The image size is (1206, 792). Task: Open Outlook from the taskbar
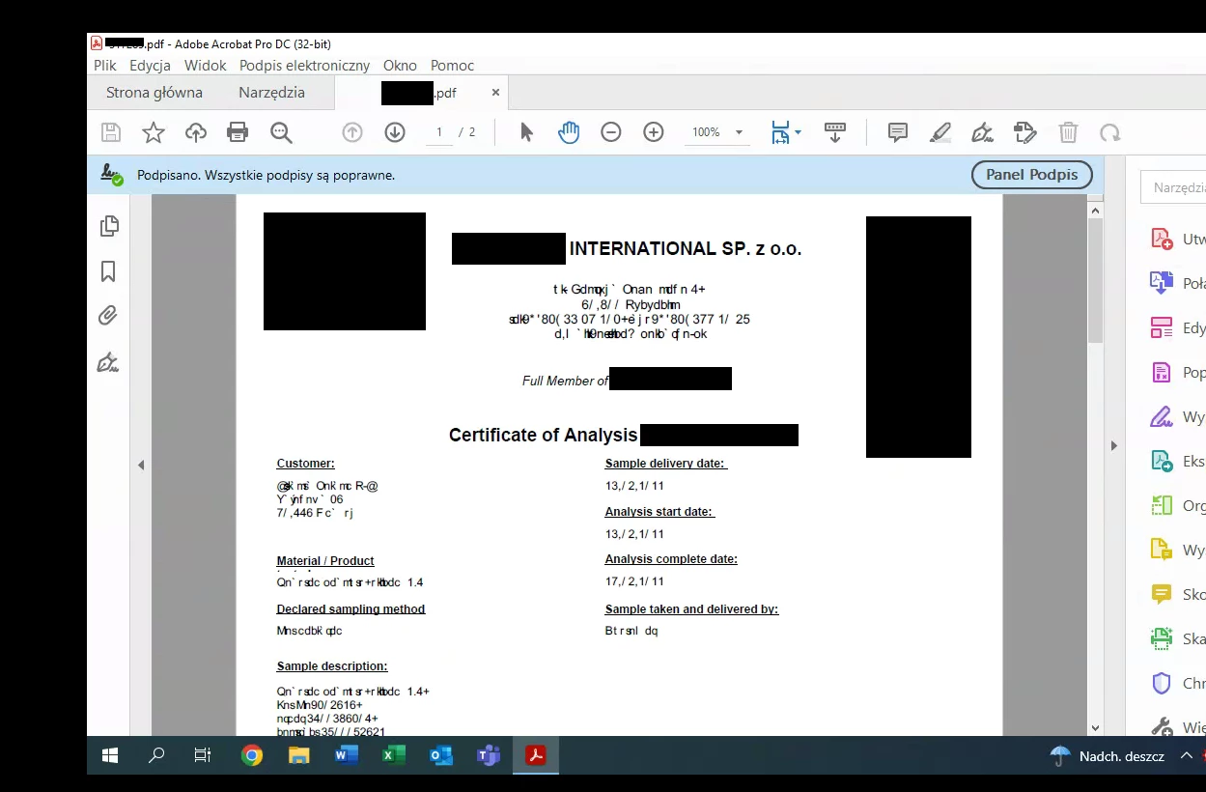click(x=441, y=755)
